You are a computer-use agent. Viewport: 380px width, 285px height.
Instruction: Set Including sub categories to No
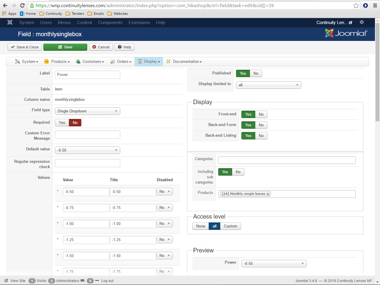click(x=238, y=172)
